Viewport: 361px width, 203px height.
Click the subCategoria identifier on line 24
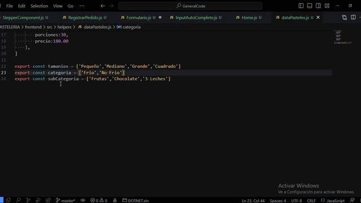63,79
